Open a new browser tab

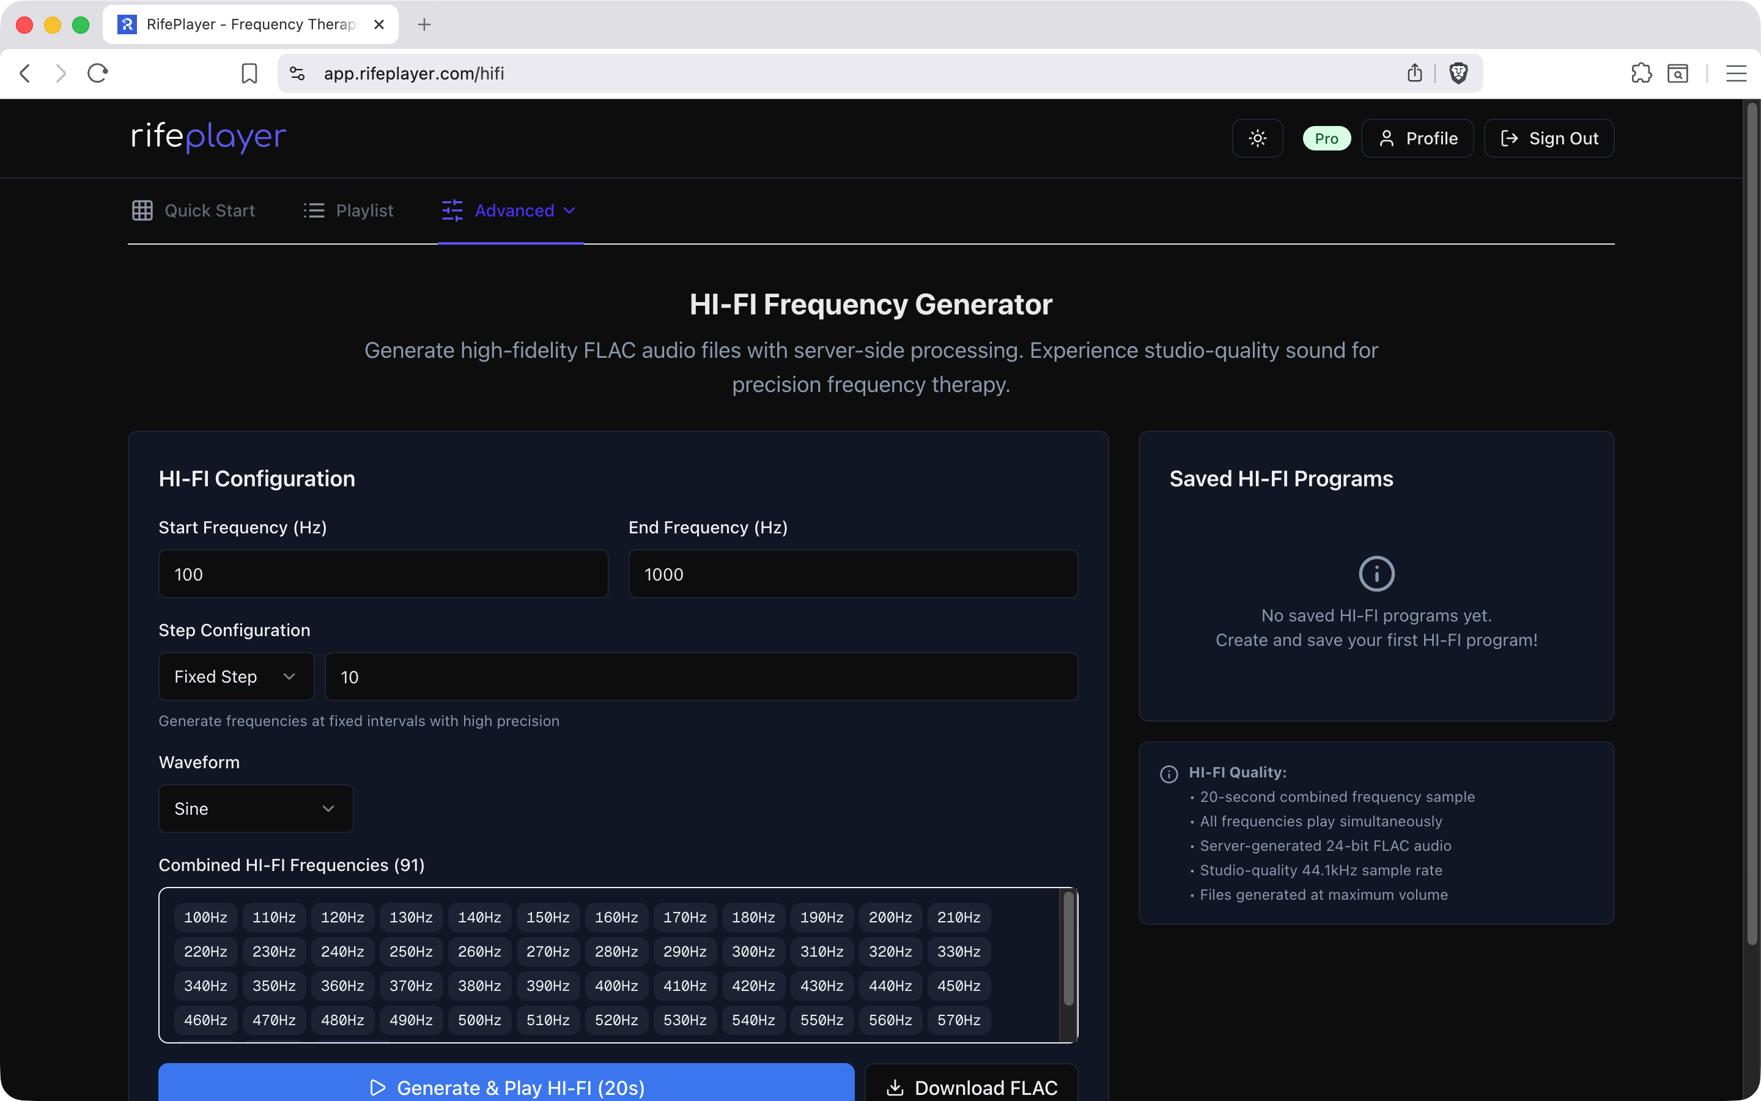[x=424, y=24]
